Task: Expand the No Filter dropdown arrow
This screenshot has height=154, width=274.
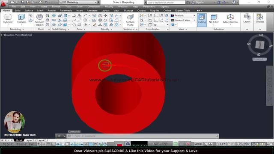Action: [214, 24]
